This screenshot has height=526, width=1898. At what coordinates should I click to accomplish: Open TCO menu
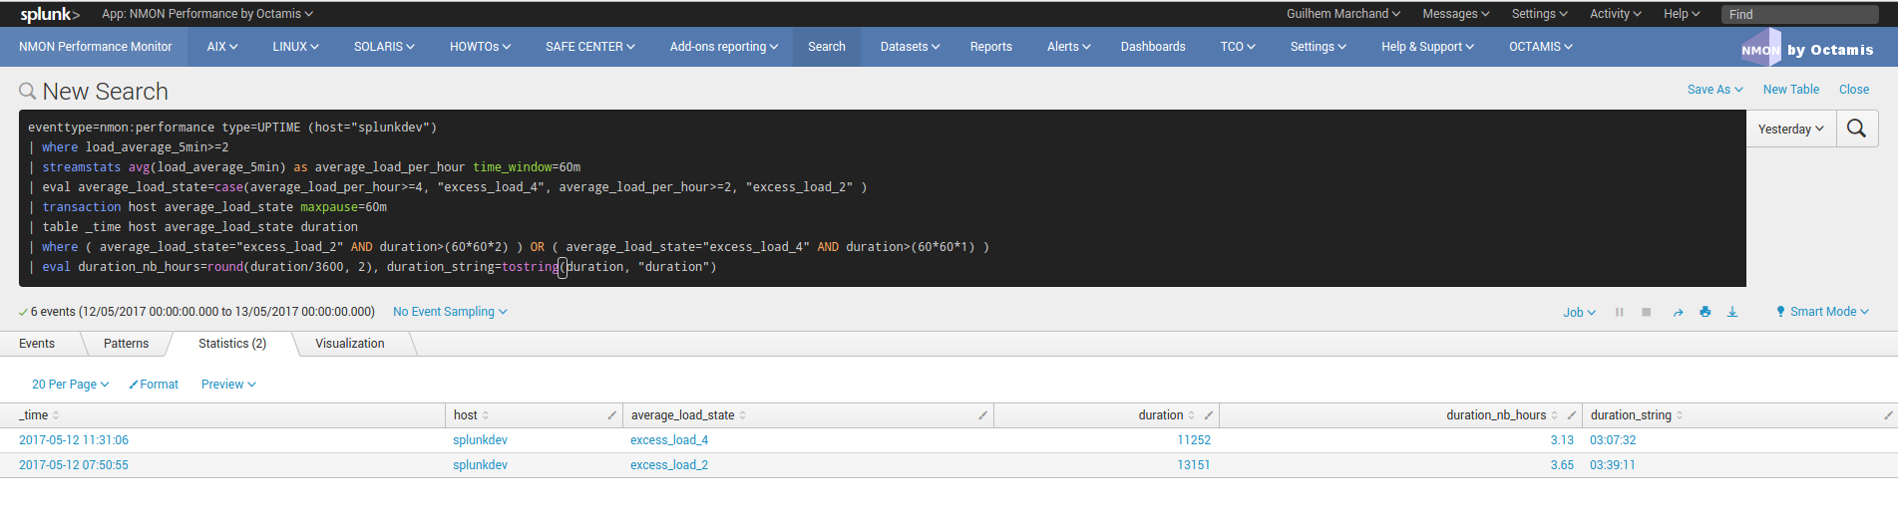point(1238,47)
